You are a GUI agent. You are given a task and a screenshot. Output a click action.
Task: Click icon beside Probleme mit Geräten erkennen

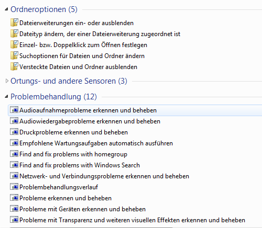[x=14, y=209]
